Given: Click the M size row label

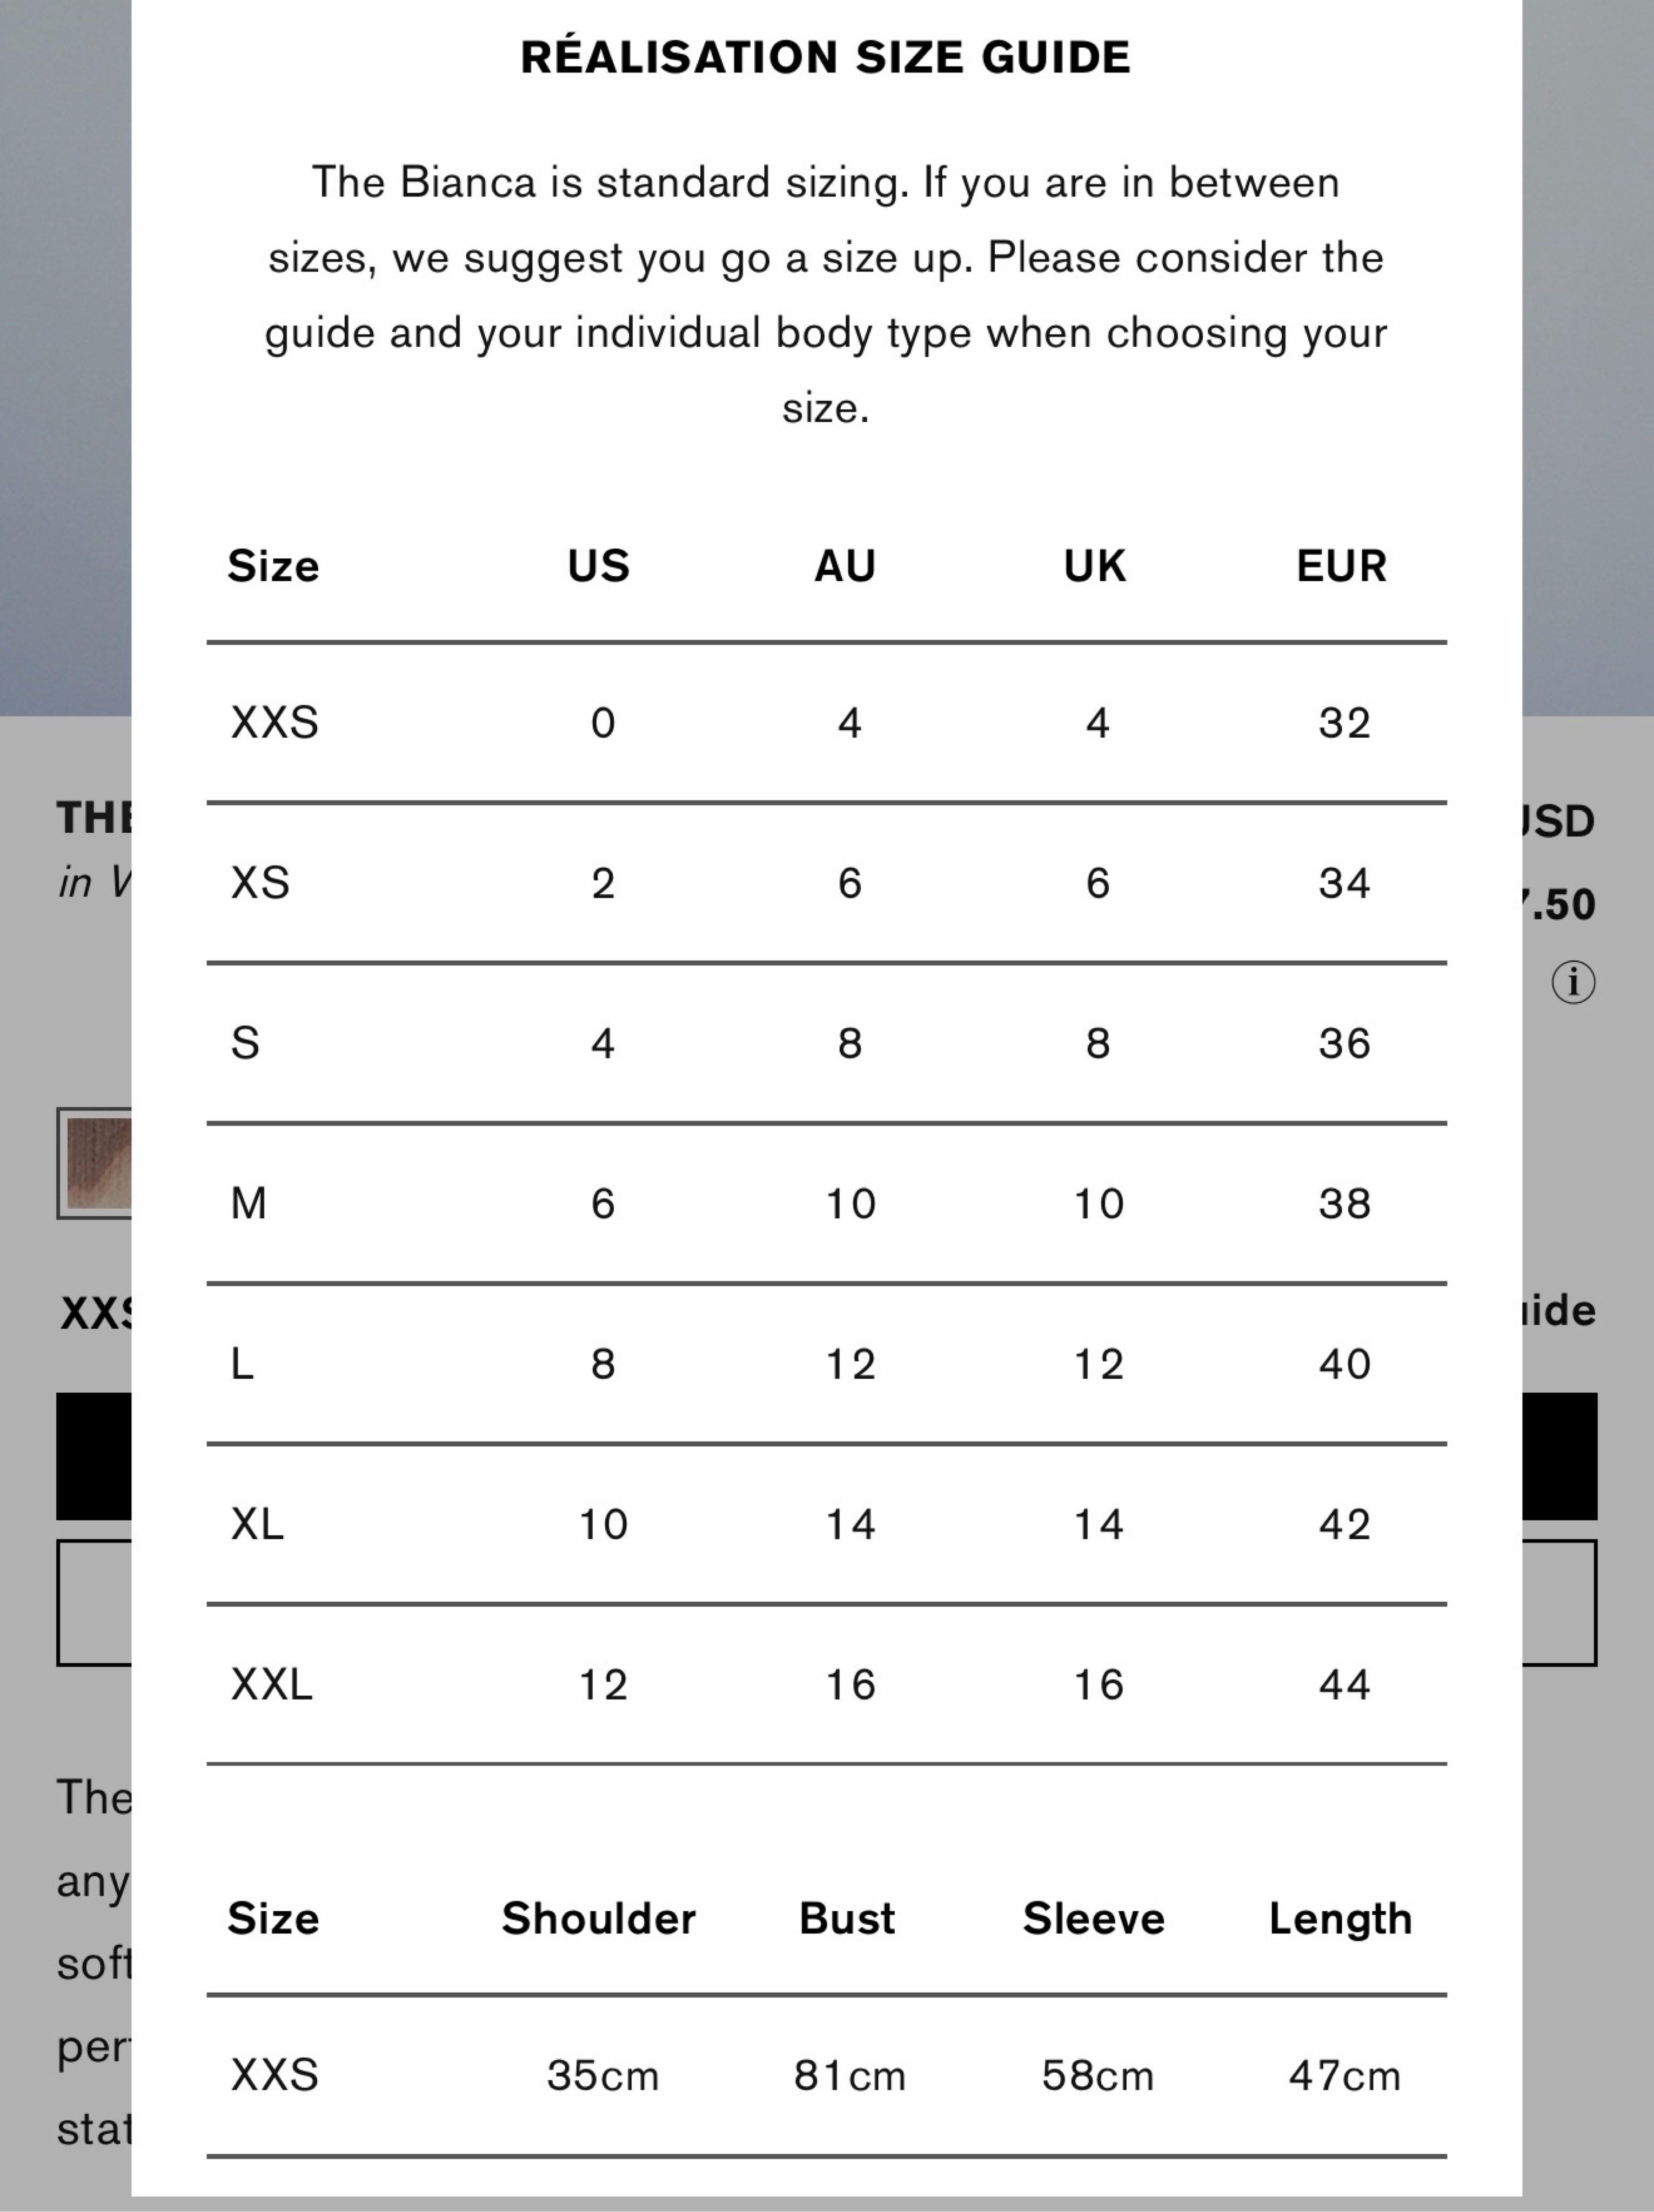Looking at the screenshot, I should point(248,1203).
